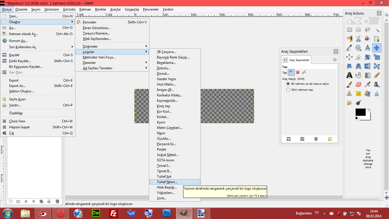Choose Tuhaf Neon... logo script

(x=175, y=182)
